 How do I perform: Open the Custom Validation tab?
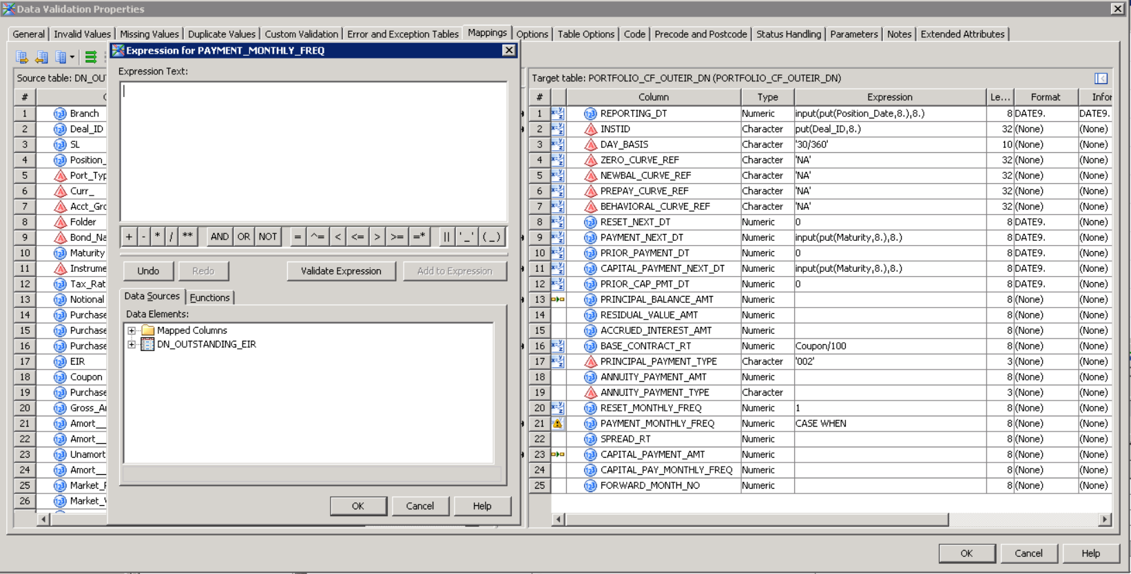(301, 34)
